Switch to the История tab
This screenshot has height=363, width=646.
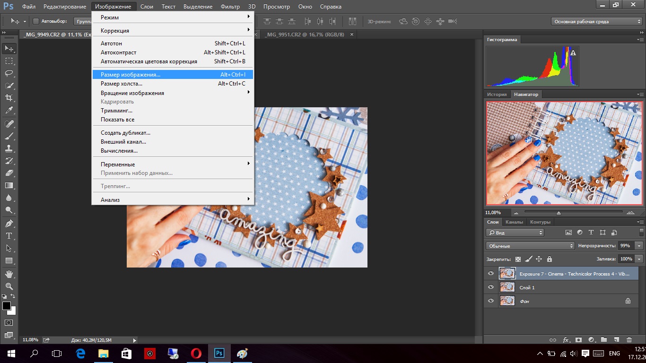coord(497,95)
